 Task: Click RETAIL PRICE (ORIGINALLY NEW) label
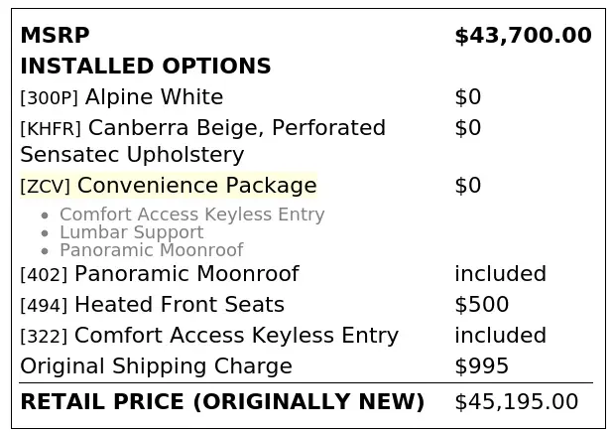(x=222, y=402)
